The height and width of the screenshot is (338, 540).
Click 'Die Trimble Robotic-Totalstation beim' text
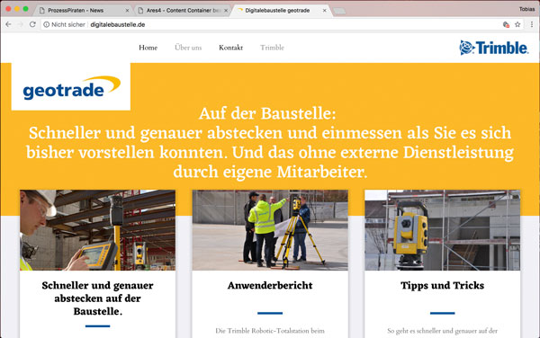(270, 331)
